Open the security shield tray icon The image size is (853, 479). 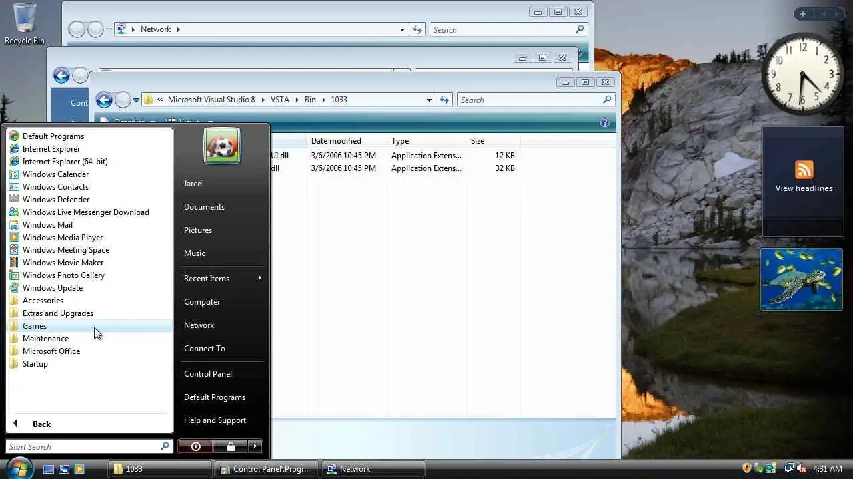pos(747,468)
